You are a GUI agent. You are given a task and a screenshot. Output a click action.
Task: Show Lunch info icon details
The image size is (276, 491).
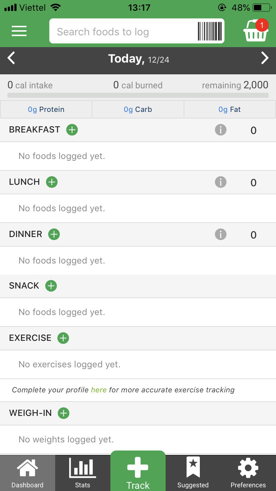tap(221, 182)
